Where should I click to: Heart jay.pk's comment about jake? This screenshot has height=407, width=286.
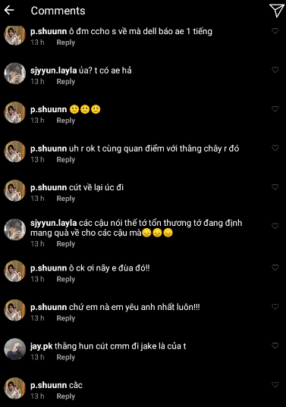coord(275,346)
